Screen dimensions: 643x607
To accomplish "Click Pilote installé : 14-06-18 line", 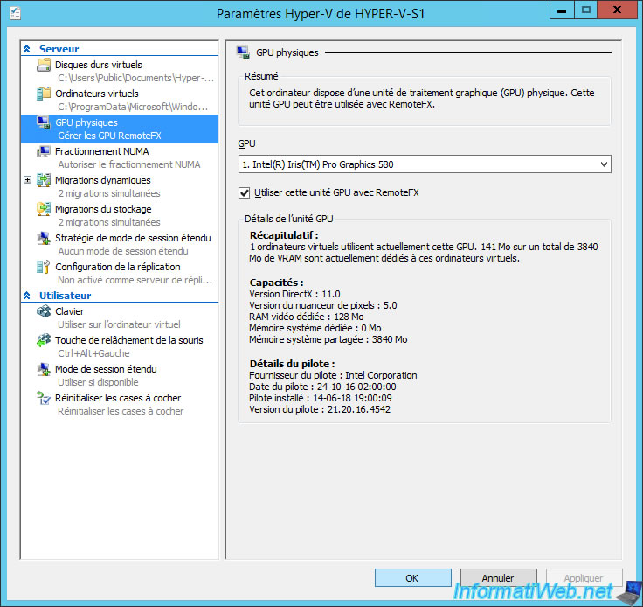I will 321,398.
